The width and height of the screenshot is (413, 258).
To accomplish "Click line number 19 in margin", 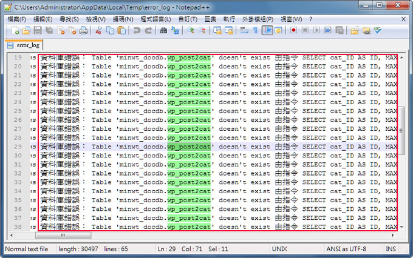I will pyautogui.click(x=18, y=58).
